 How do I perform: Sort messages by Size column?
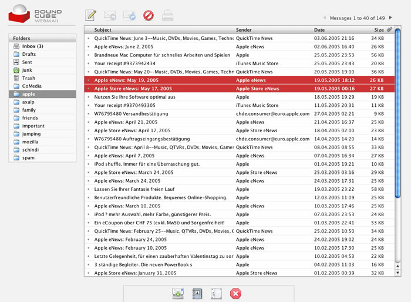(x=379, y=30)
